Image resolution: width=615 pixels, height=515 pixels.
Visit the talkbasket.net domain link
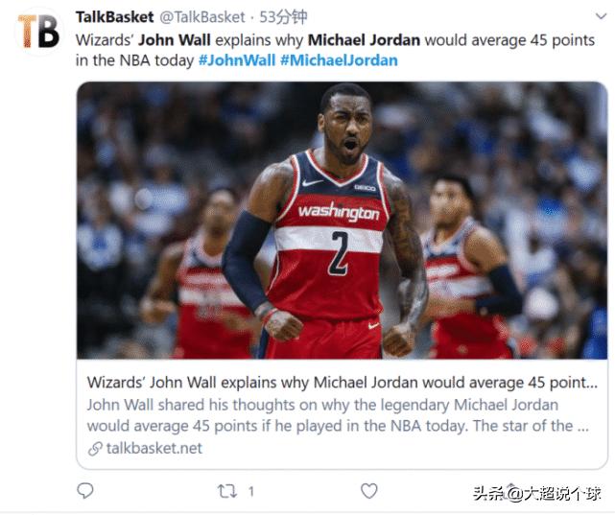pos(154,449)
